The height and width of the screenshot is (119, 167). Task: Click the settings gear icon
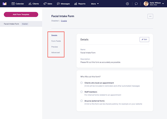[x=127, y=4]
